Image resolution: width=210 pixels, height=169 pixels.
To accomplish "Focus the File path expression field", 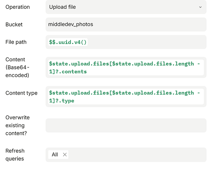I will point(145,42).
